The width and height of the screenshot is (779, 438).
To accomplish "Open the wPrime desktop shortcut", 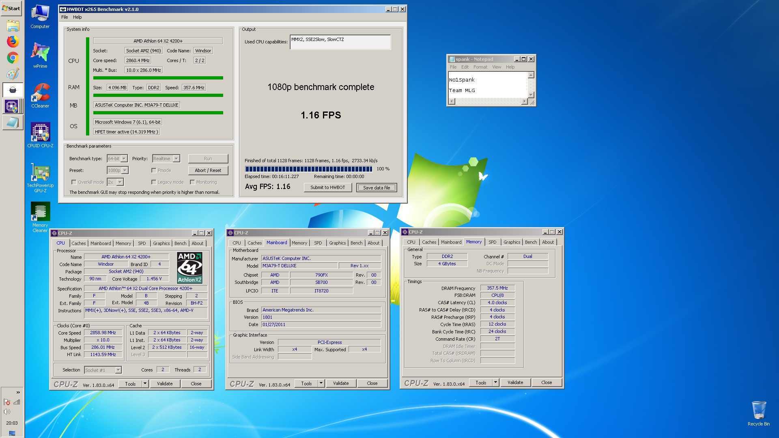I will 40,55.
